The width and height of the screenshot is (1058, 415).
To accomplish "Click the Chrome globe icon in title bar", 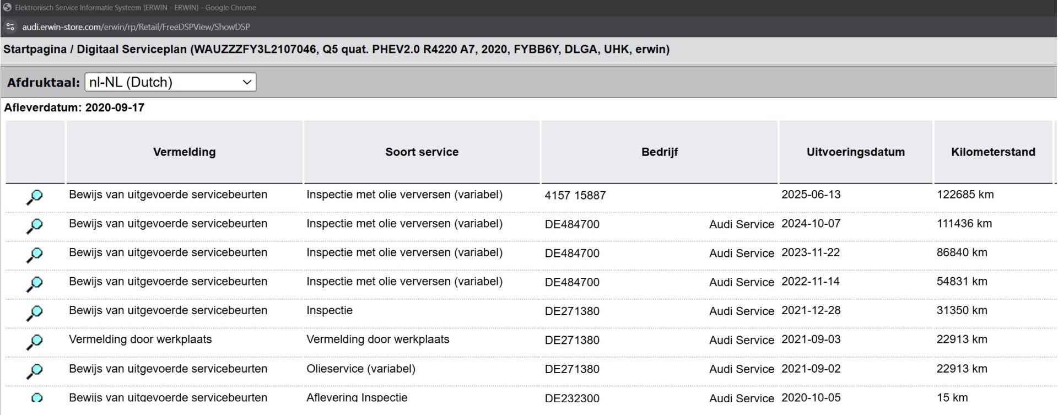I will pyautogui.click(x=7, y=8).
